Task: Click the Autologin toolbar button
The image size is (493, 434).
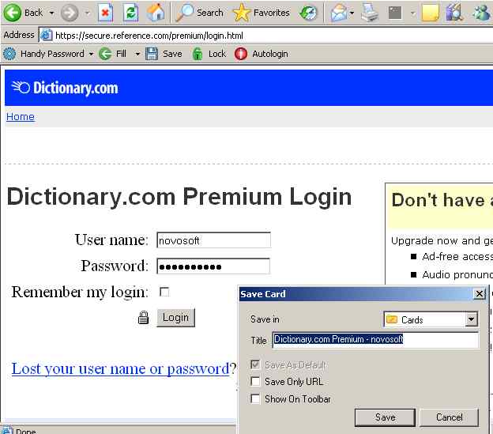Action: [x=261, y=54]
